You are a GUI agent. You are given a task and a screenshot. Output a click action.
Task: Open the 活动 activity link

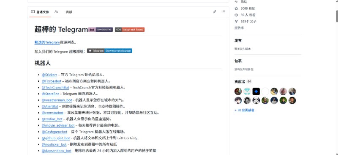(x=244, y=2)
